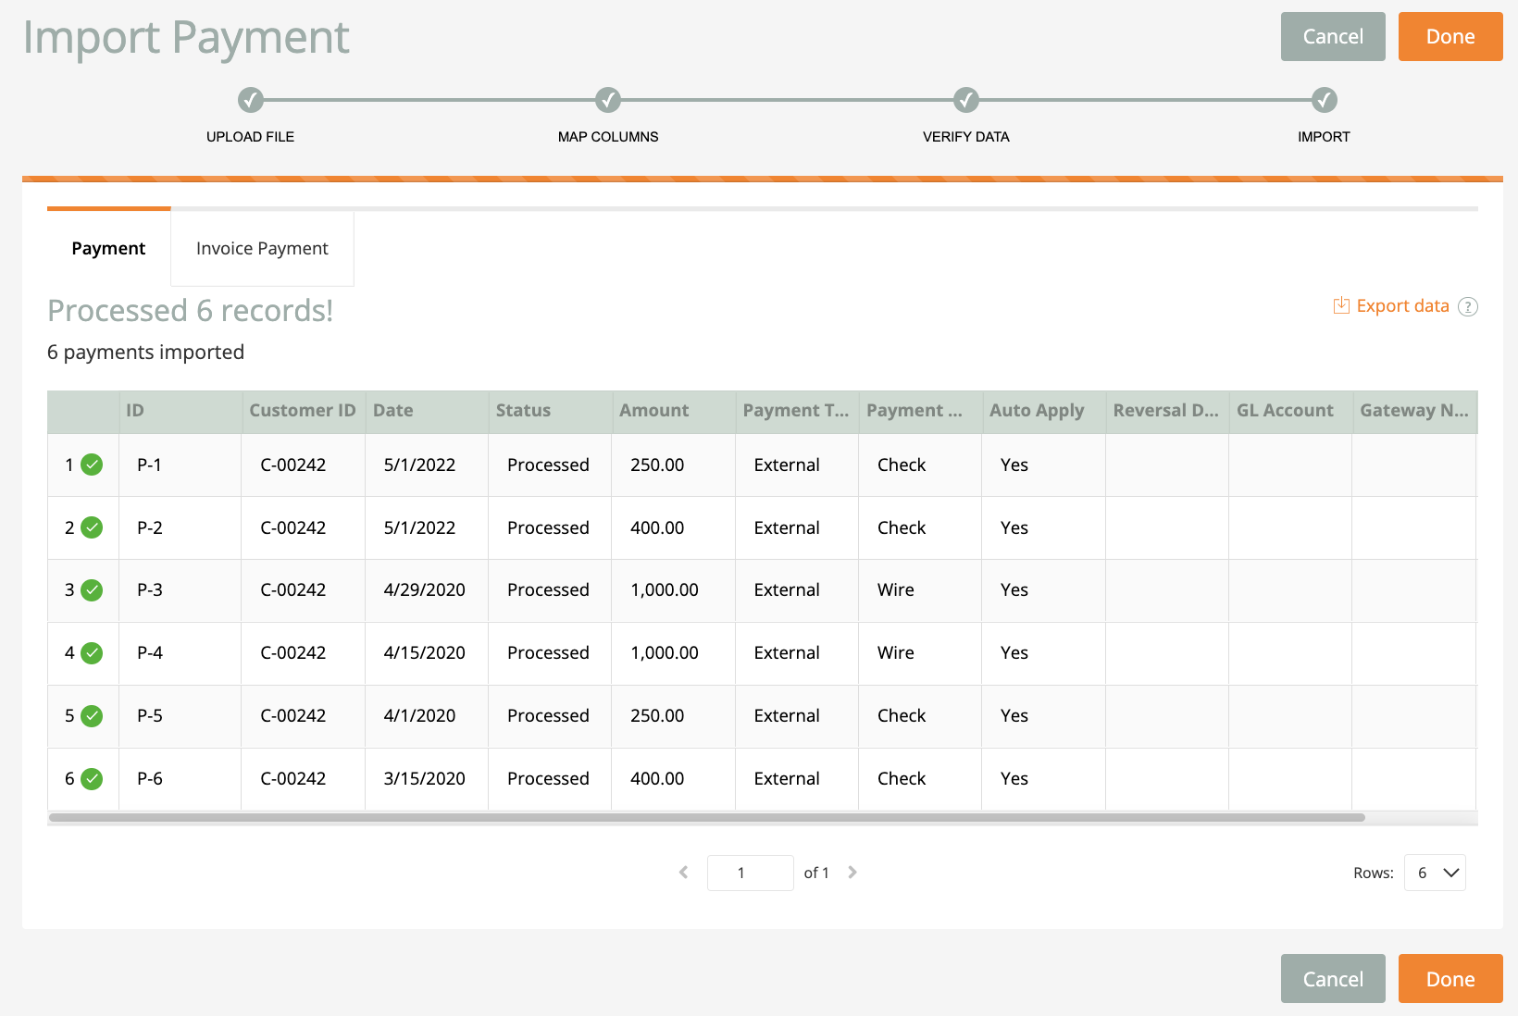The height and width of the screenshot is (1016, 1518).
Task: Click the Verify Data step checkmark icon
Action: click(x=966, y=100)
